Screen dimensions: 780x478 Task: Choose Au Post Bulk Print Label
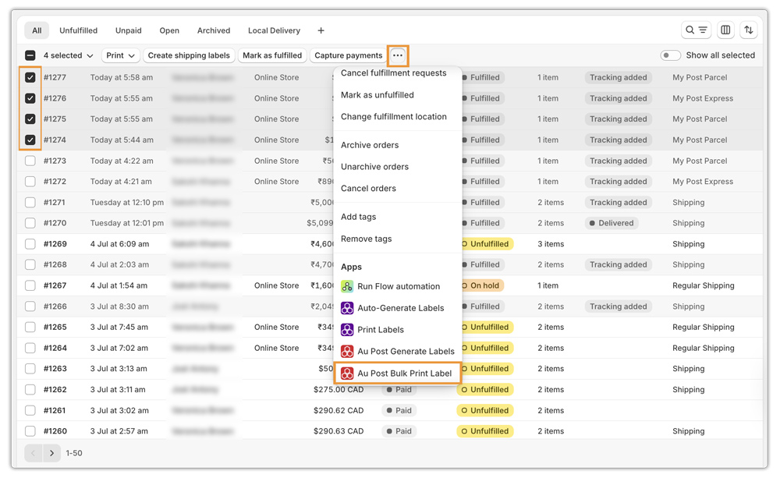404,374
